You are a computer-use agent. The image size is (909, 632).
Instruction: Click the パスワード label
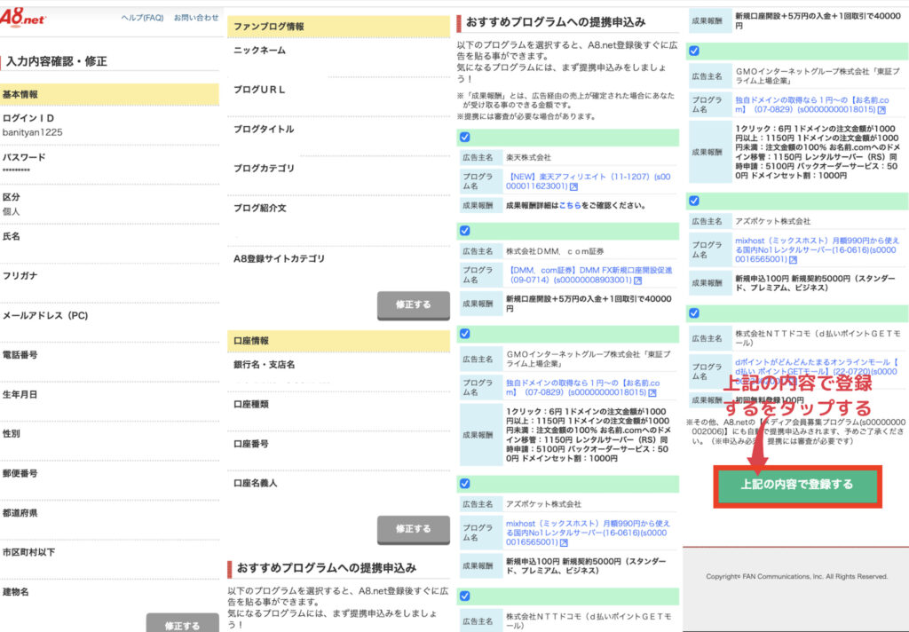(x=24, y=158)
